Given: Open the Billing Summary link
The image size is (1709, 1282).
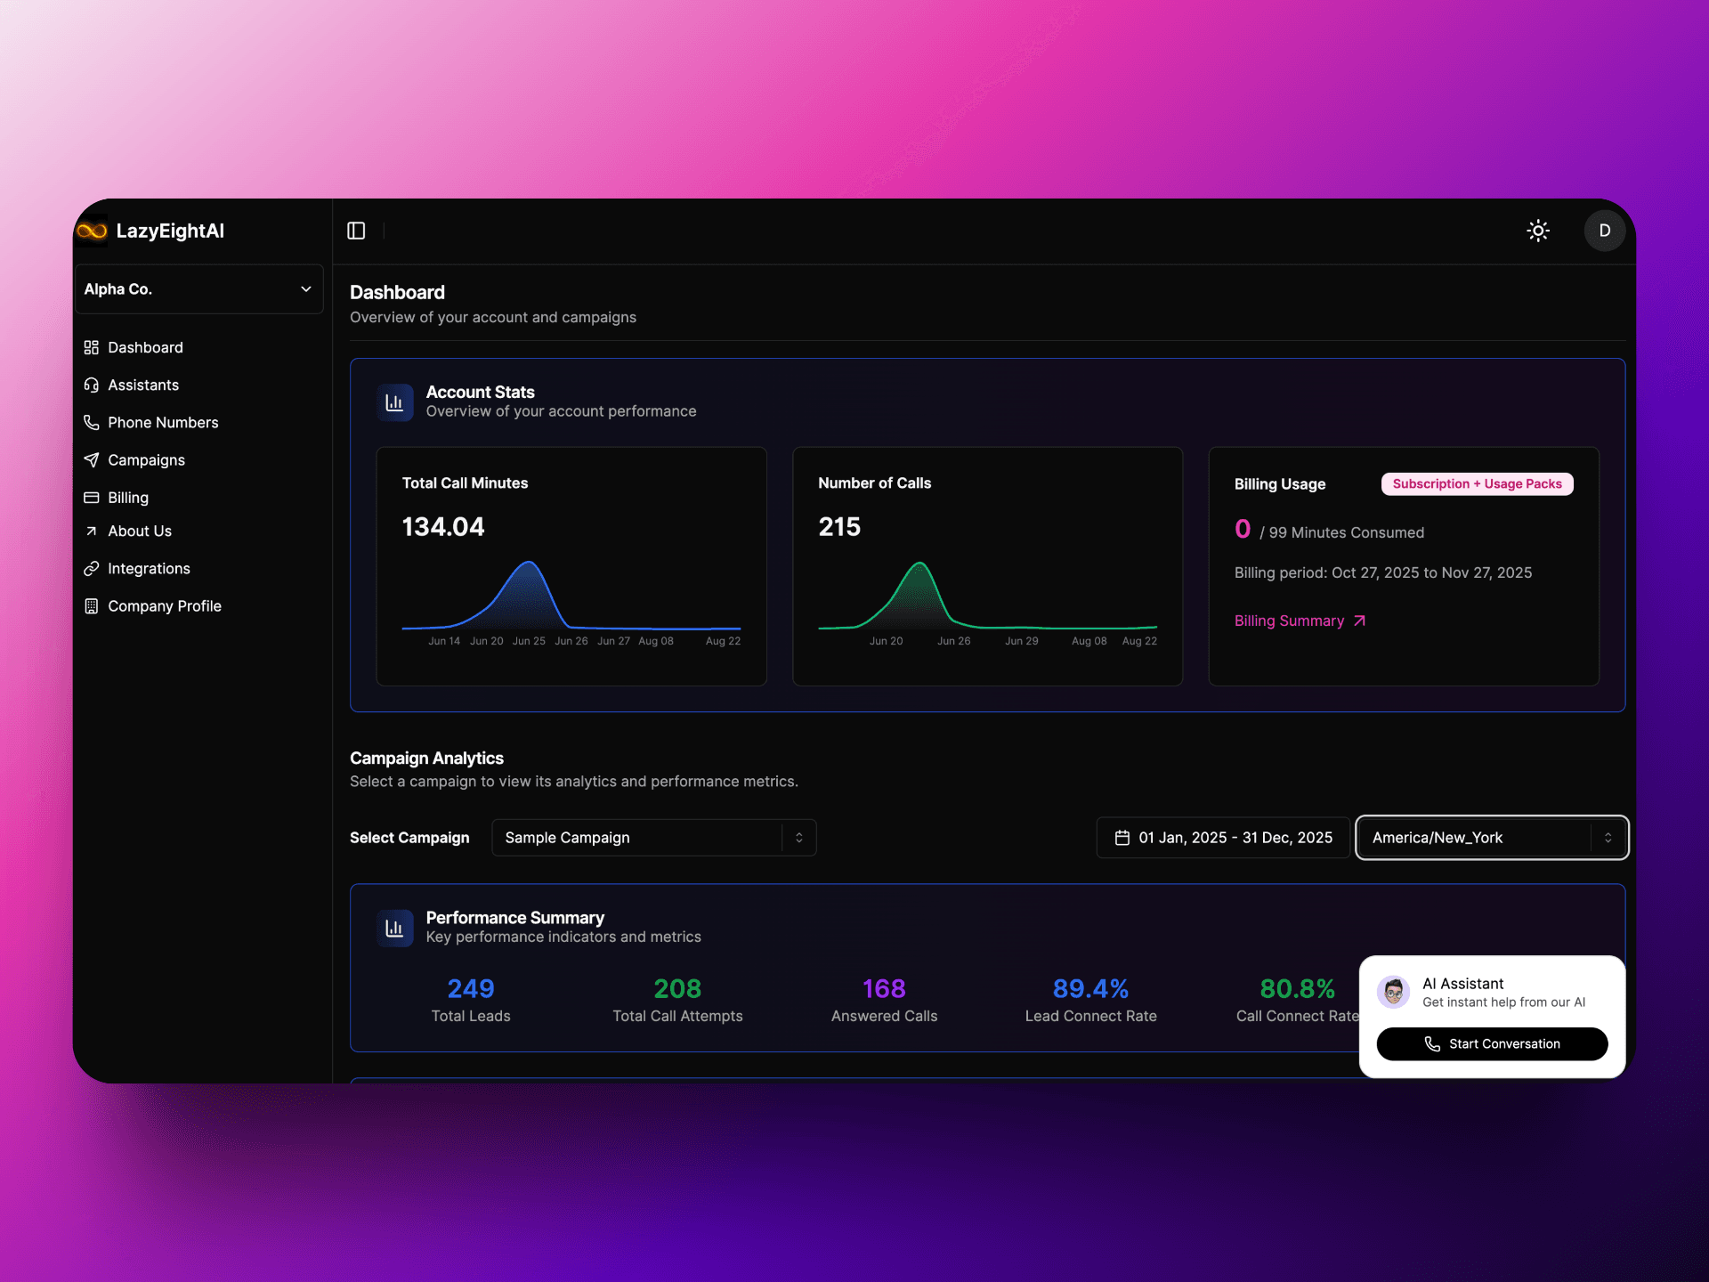Looking at the screenshot, I should point(1300,621).
